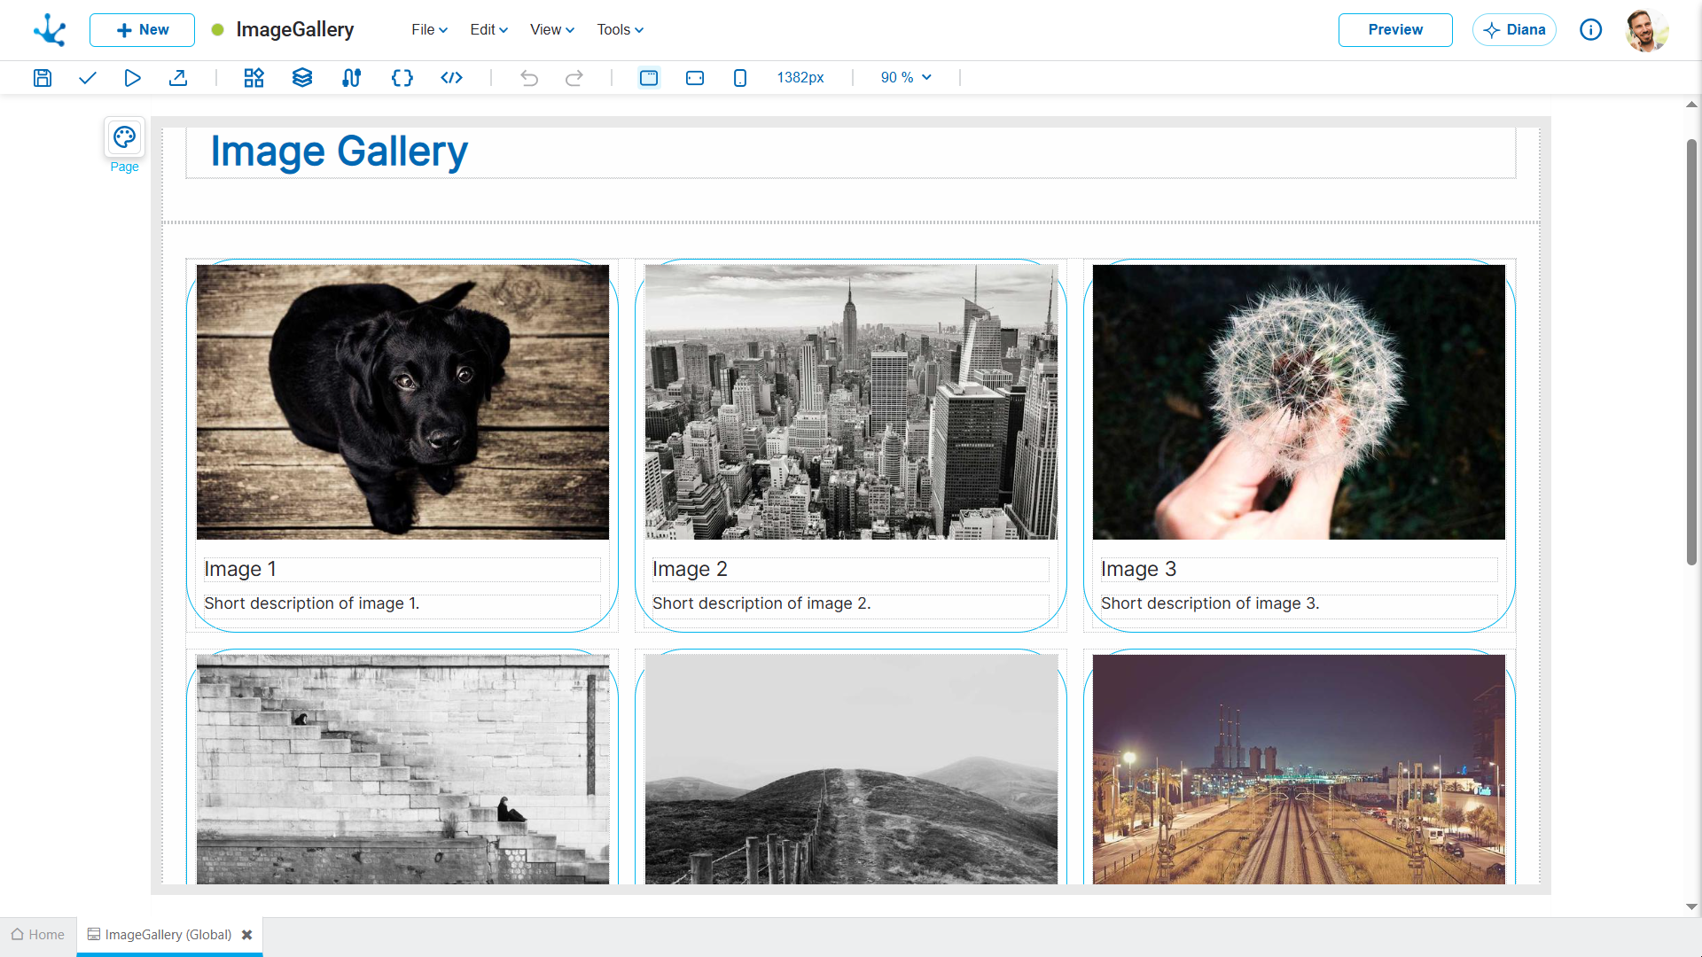Switch to tablet landscape viewport
1702x957 pixels.
tap(695, 78)
